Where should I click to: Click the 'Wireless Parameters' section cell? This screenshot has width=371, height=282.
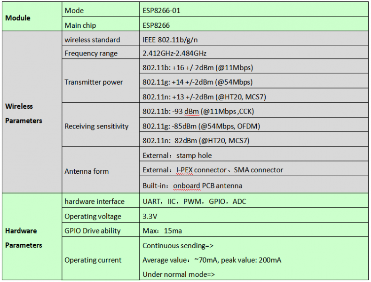(x=32, y=112)
